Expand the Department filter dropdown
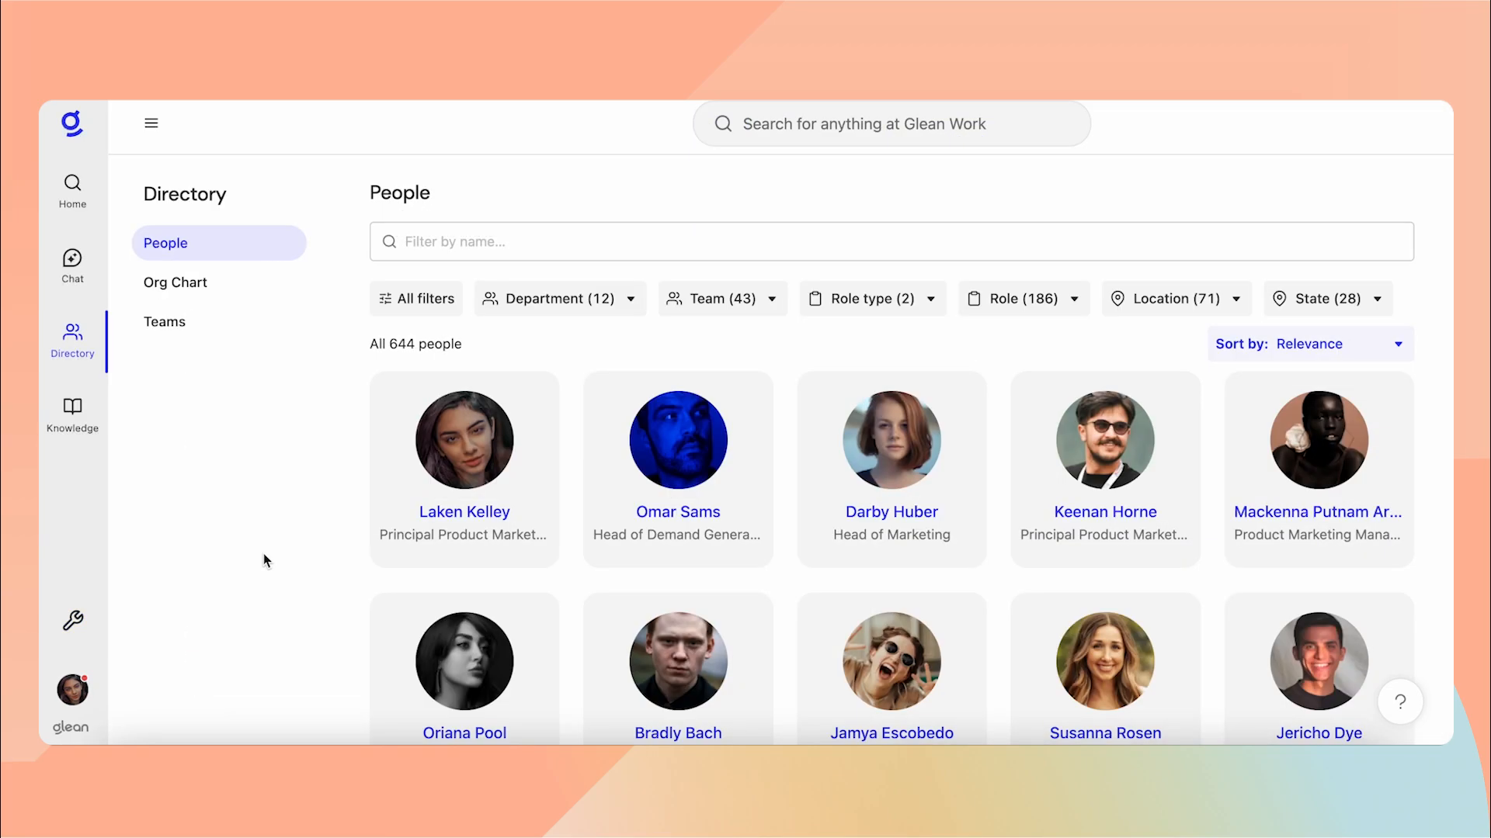Image resolution: width=1491 pixels, height=838 pixels. coord(559,298)
